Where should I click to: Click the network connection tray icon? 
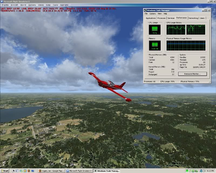(201, 171)
